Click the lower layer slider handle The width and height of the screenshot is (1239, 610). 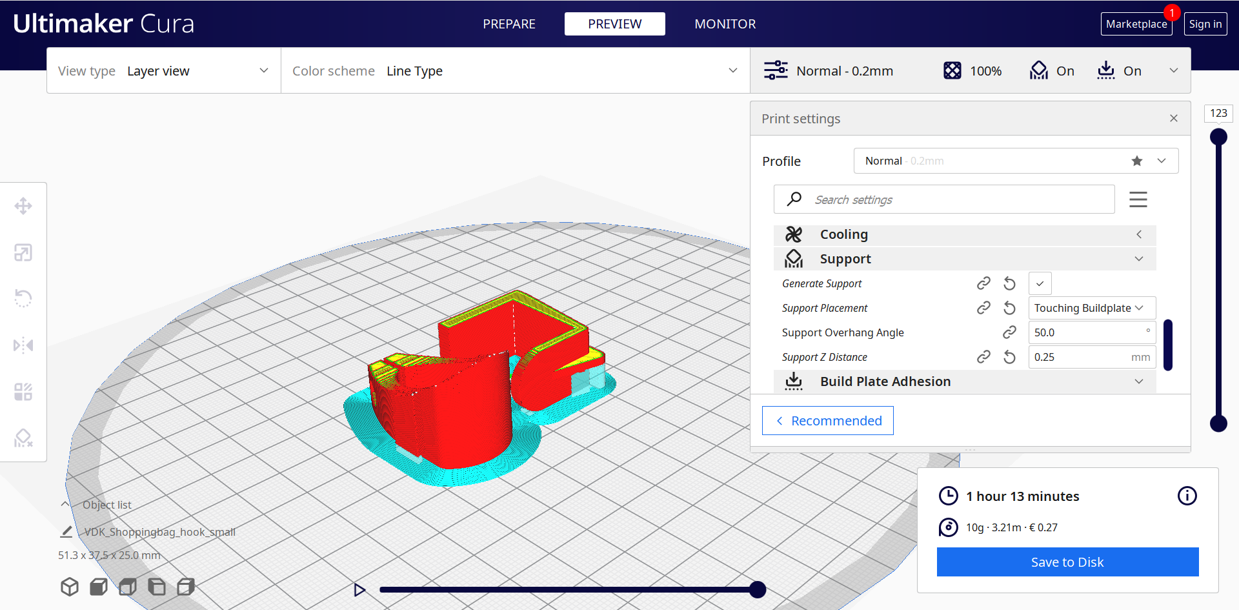(1218, 423)
